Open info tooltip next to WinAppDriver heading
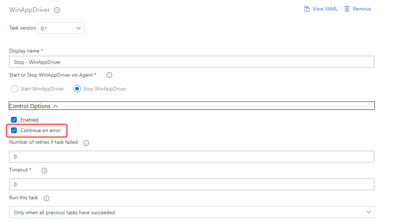This screenshot has width=405, height=223. [x=57, y=10]
